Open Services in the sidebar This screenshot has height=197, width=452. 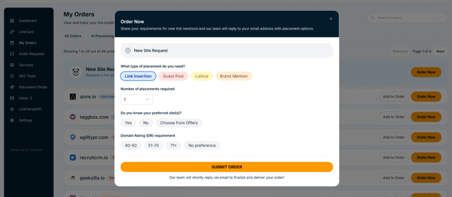pos(26,65)
